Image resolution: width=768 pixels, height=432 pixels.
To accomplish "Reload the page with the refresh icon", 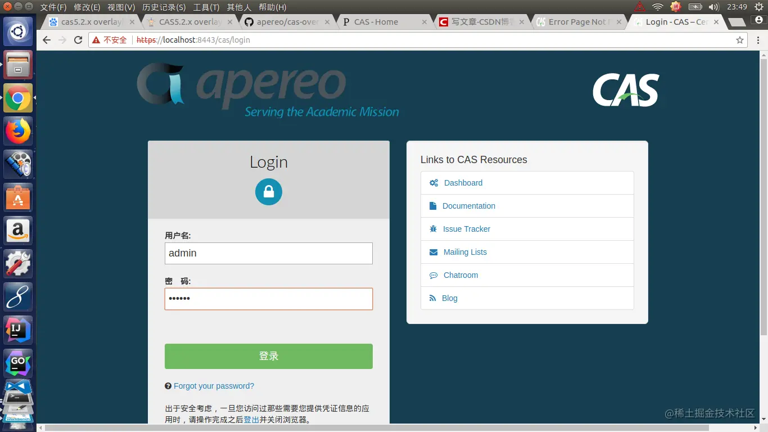I will tap(78, 40).
